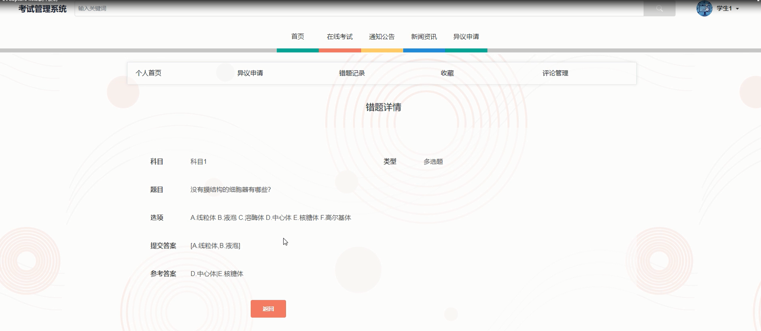The image size is (761, 331).
Task: Click the 错题详情 heading
Action: tap(384, 107)
